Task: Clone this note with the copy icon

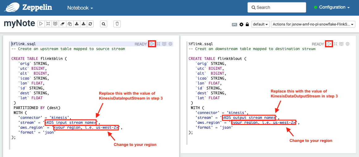Action: [x=69, y=24]
